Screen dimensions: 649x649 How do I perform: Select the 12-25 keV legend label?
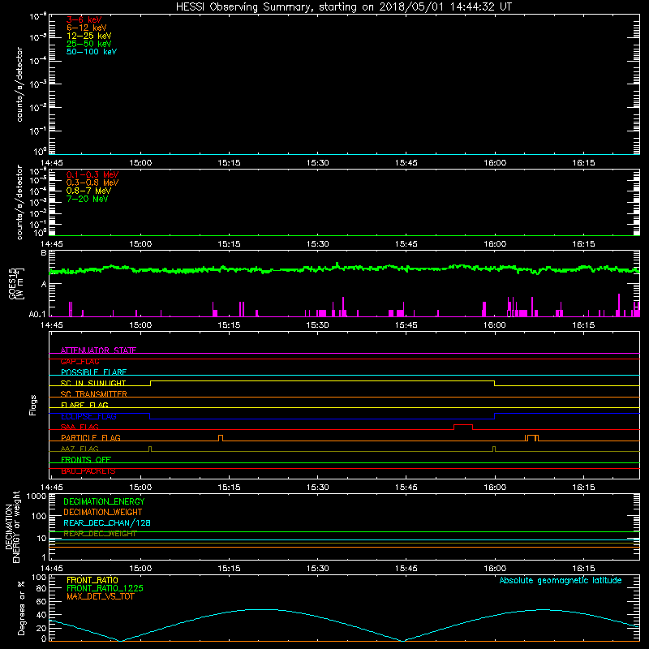click(x=89, y=36)
